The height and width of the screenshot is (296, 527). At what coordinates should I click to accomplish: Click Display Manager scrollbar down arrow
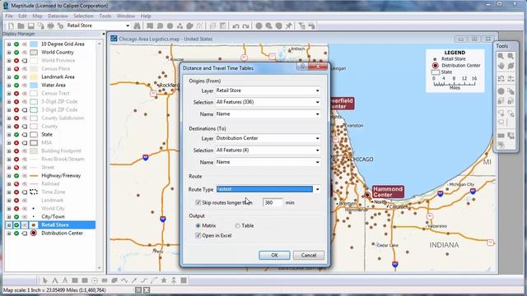(x=100, y=268)
